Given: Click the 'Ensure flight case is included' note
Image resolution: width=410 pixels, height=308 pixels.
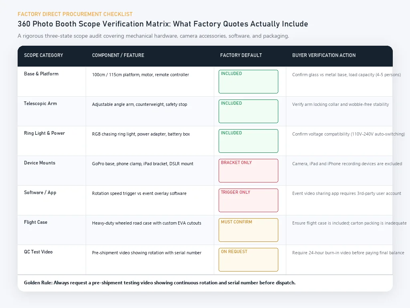Looking at the screenshot, I should [x=349, y=223].
